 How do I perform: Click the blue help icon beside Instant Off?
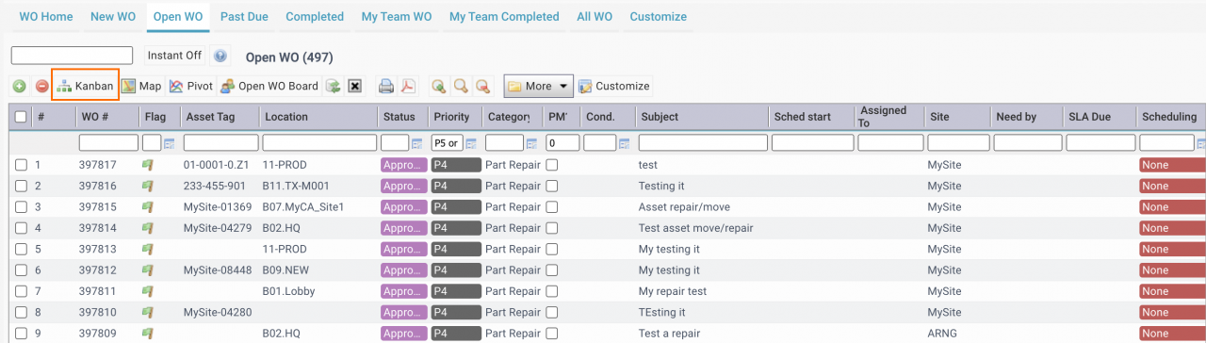coord(220,56)
